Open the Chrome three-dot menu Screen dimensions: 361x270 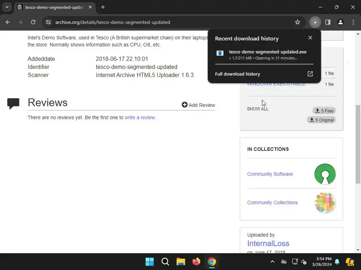tap(353, 22)
